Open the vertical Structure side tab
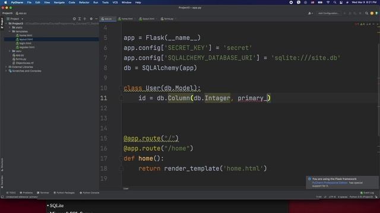Image resolution: width=380 pixels, height=213 pixels. [2, 164]
